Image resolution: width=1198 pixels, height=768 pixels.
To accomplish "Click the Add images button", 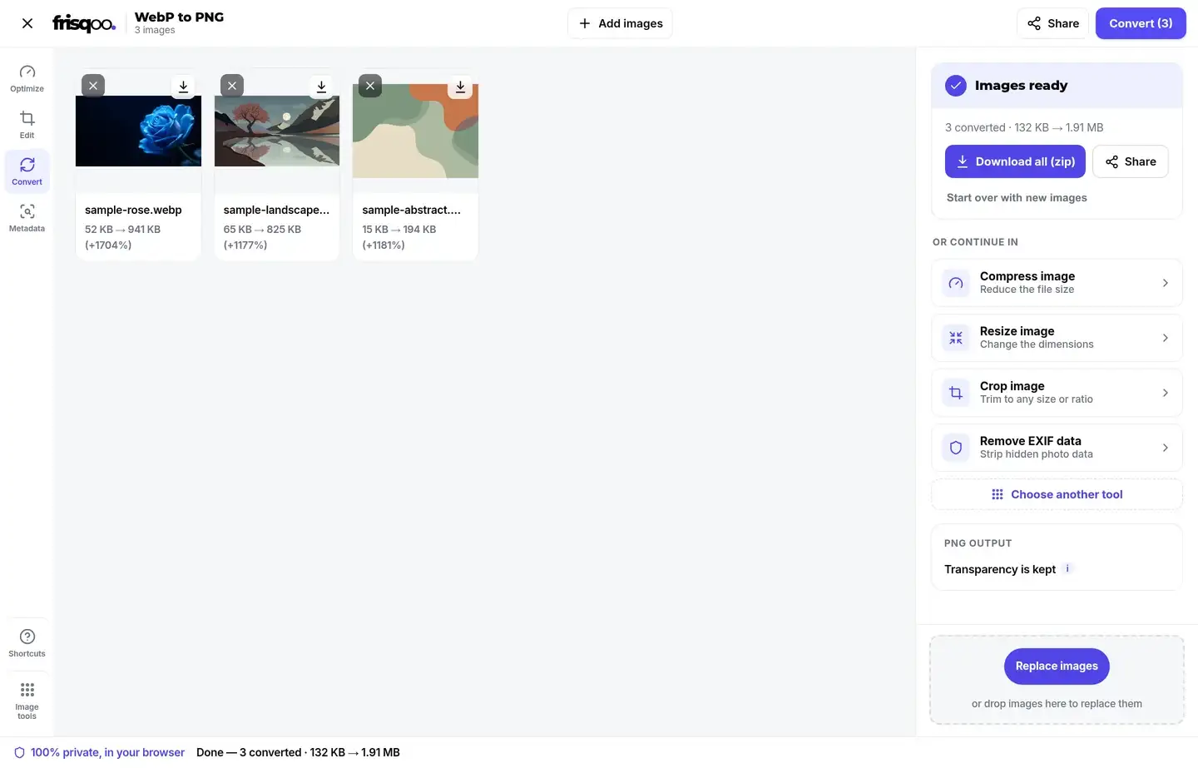I will [x=620, y=23].
